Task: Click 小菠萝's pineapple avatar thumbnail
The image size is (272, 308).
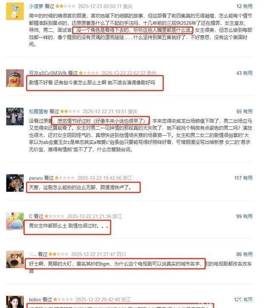Action: 15,11
